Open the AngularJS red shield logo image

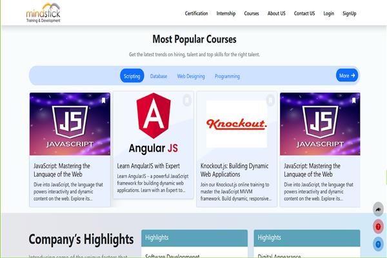click(154, 123)
